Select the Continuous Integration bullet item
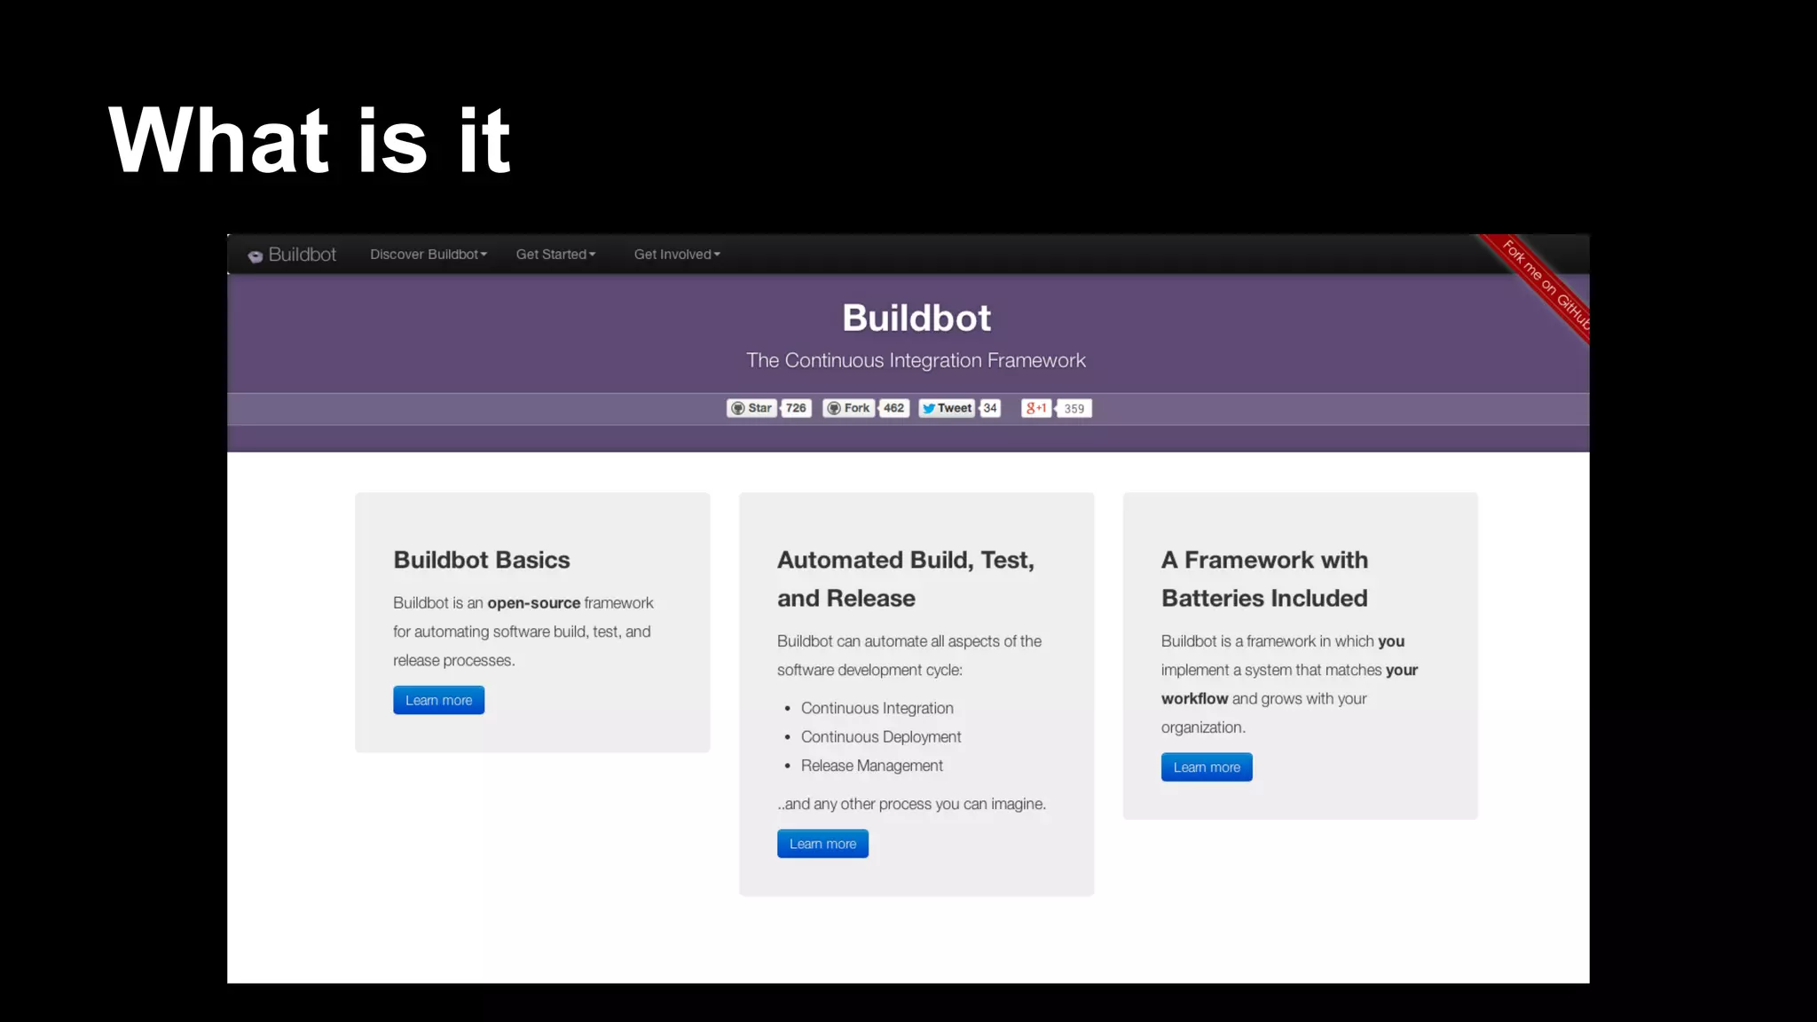The image size is (1817, 1022). (877, 708)
